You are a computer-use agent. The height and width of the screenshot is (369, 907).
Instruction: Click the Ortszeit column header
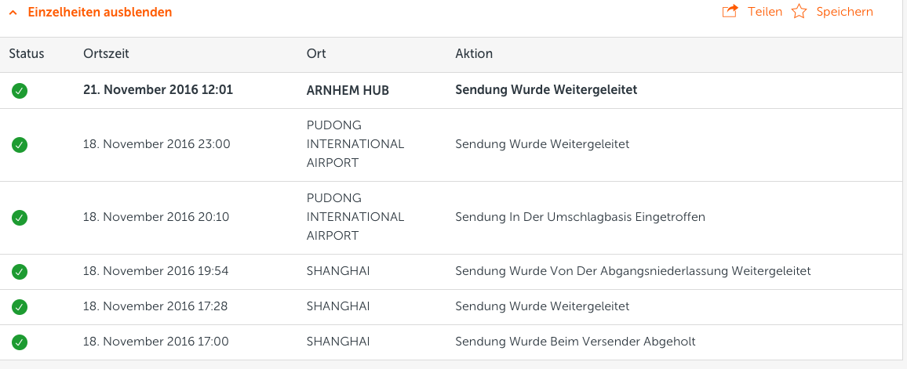pos(106,54)
